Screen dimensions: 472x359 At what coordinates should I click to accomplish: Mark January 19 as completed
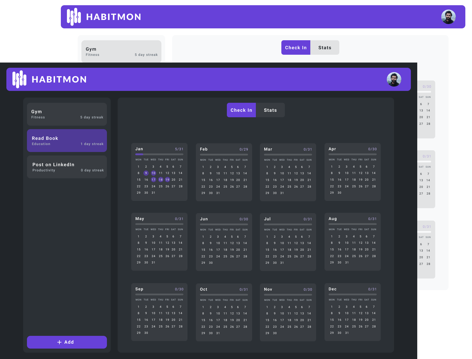click(x=167, y=179)
